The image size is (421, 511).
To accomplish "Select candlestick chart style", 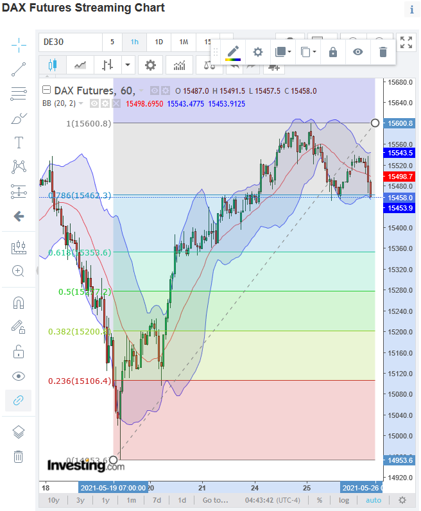I will [x=53, y=65].
